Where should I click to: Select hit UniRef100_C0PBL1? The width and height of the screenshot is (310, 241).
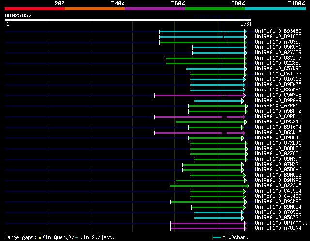pos(278,117)
